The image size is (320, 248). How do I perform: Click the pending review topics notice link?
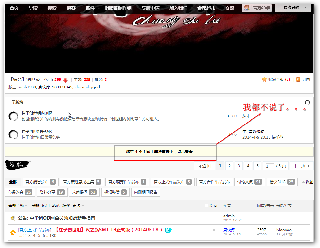(159, 152)
